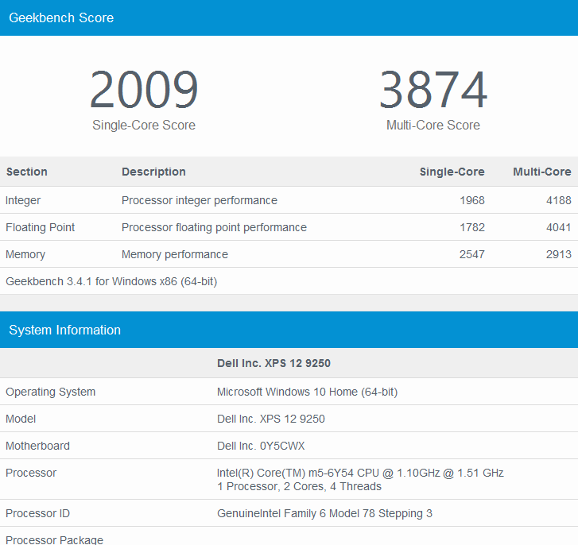Click the Section column header
This screenshot has height=545, width=578.
pos(27,172)
